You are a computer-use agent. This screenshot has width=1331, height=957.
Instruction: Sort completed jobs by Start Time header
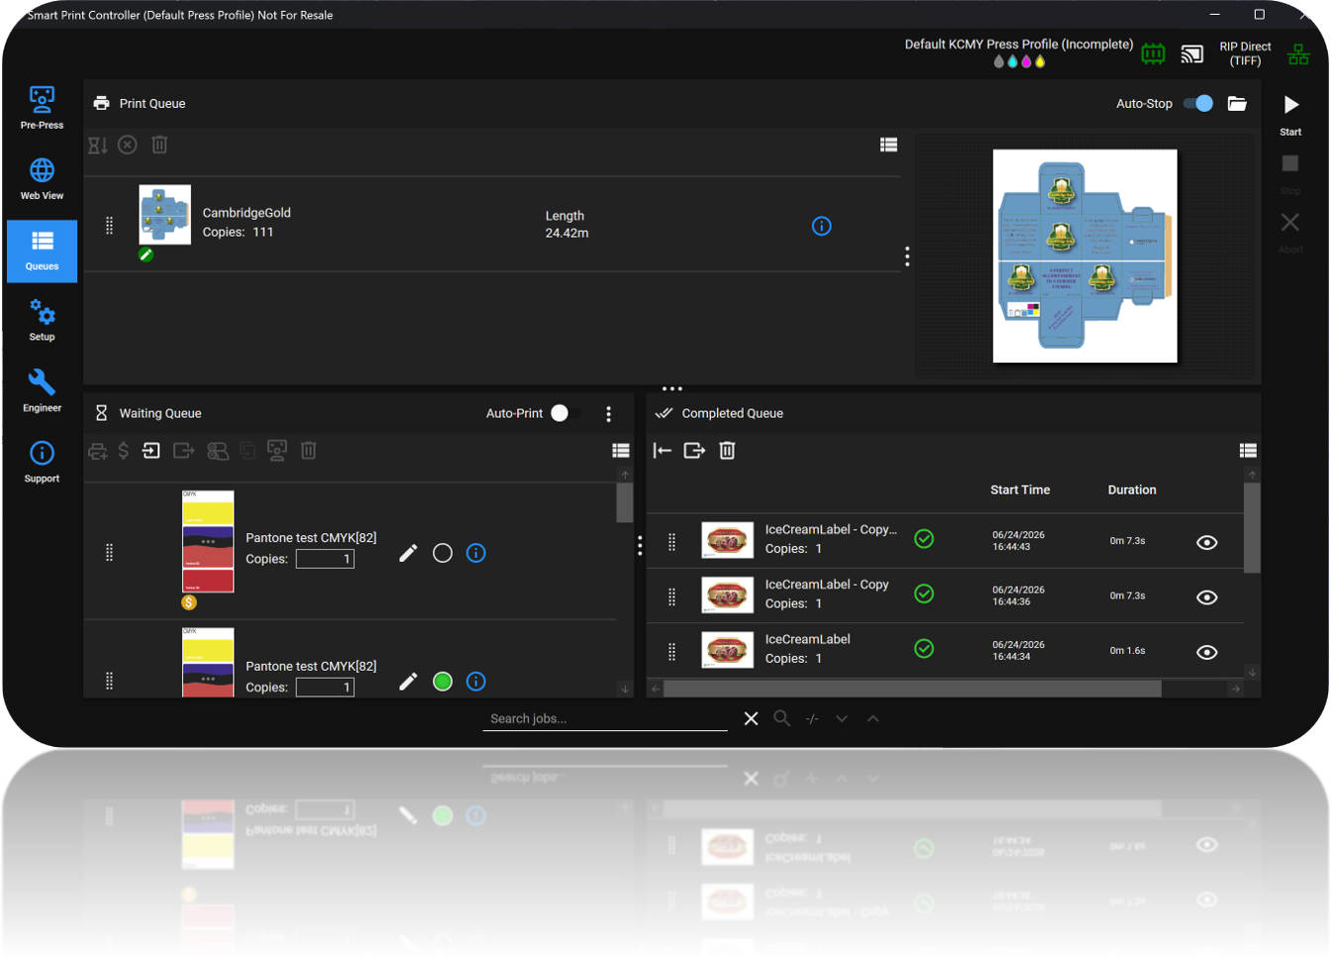(x=1020, y=490)
